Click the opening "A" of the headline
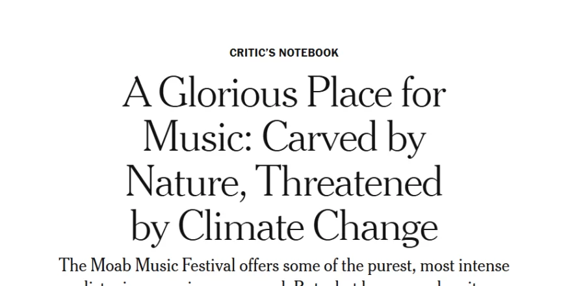 click(135, 95)
